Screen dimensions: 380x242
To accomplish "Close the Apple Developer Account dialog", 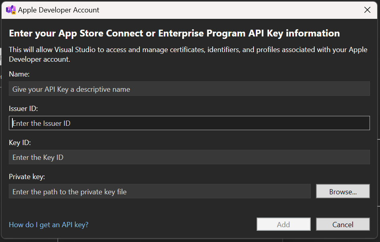I will coord(367,10).
